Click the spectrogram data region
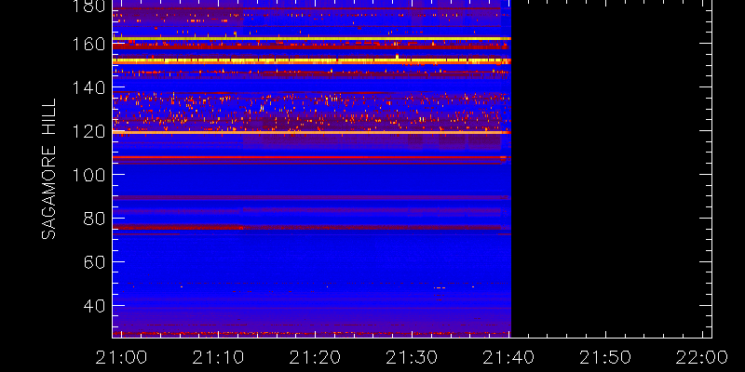The height and width of the screenshot is (372, 745). [311, 168]
